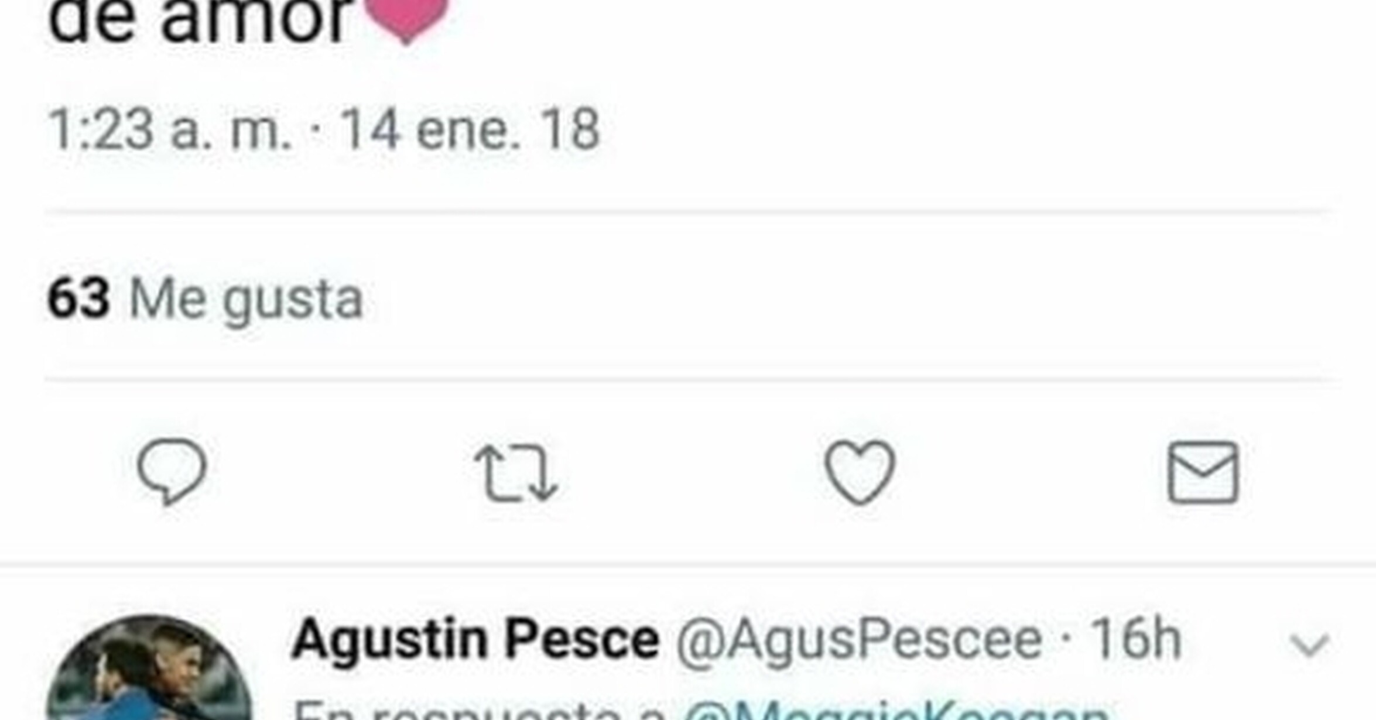This screenshot has width=1376, height=720.
Task: View who liked: 63 Me gusta
Action: pyautogui.click(x=205, y=299)
